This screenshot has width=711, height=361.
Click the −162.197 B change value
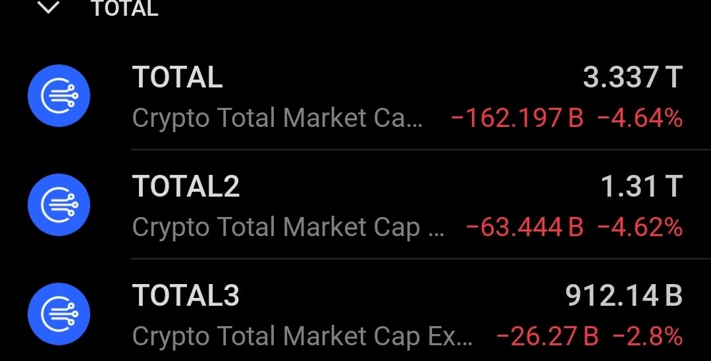(517, 118)
